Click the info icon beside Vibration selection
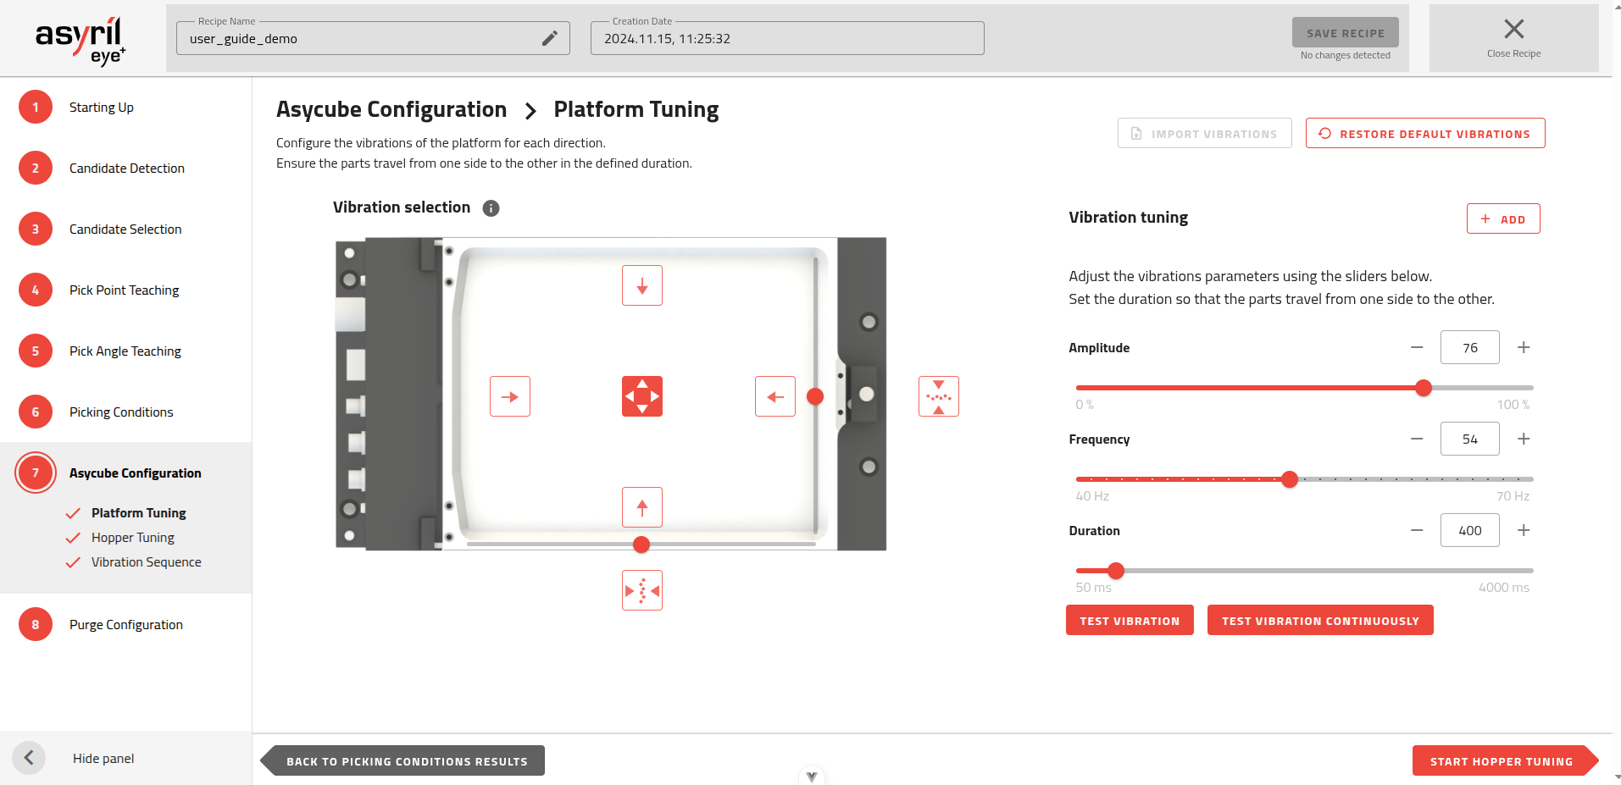 (x=491, y=208)
